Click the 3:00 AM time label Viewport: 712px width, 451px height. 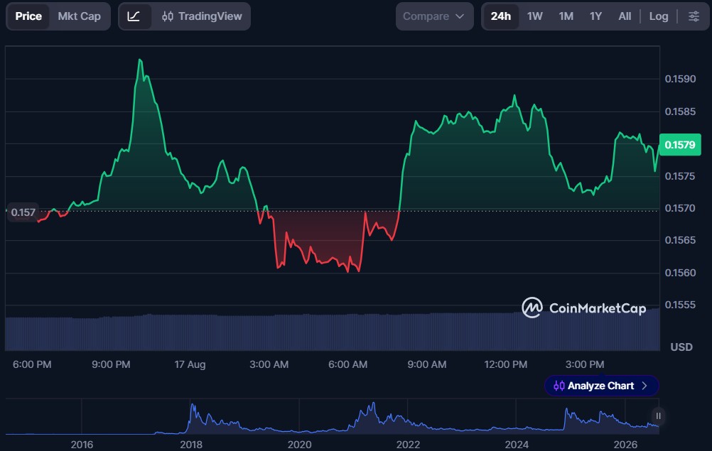click(x=269, y=364)
